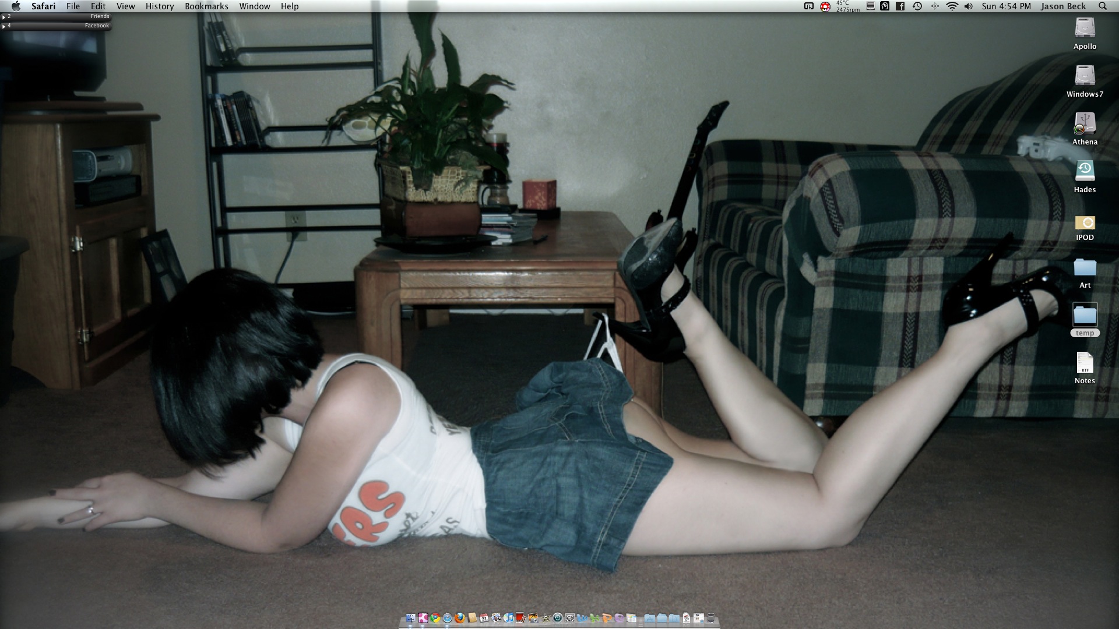The width and height of the screenshot is (1119, 629).
Task: Launch Google Chrome from the Dock
Action: (435, 618)
